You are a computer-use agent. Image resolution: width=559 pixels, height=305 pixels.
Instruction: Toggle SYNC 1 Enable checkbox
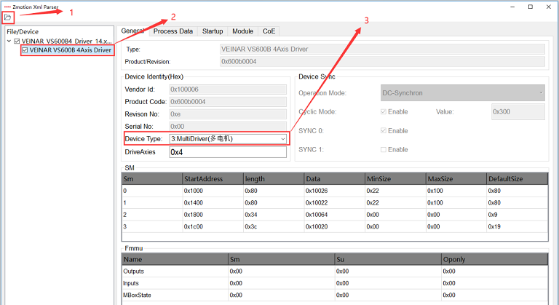coord(384,149)
